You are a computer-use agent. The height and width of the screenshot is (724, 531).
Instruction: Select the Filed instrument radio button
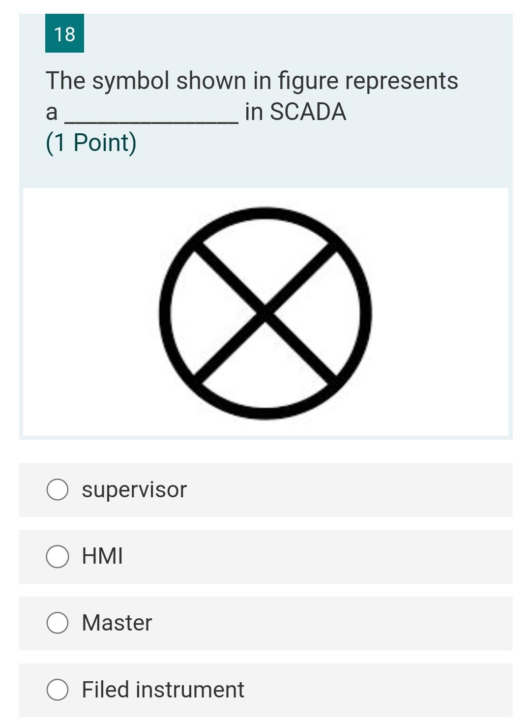58,690
